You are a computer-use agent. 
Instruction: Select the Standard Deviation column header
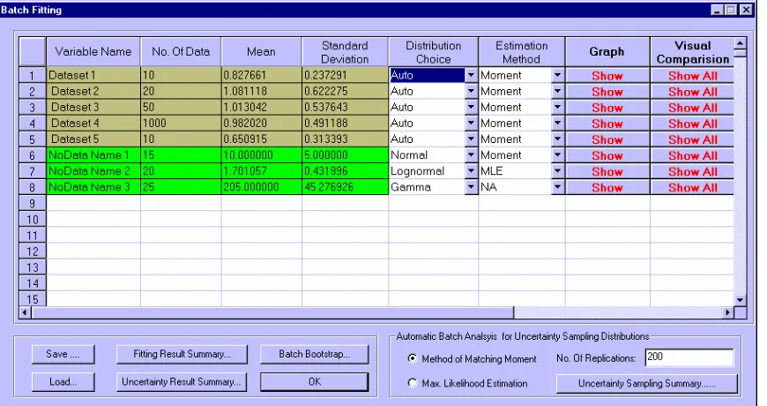345,52
